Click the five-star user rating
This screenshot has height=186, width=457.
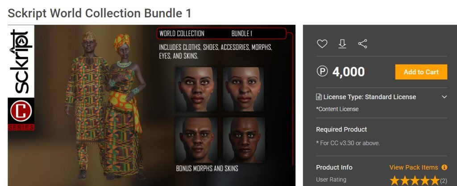coord(414,181)
